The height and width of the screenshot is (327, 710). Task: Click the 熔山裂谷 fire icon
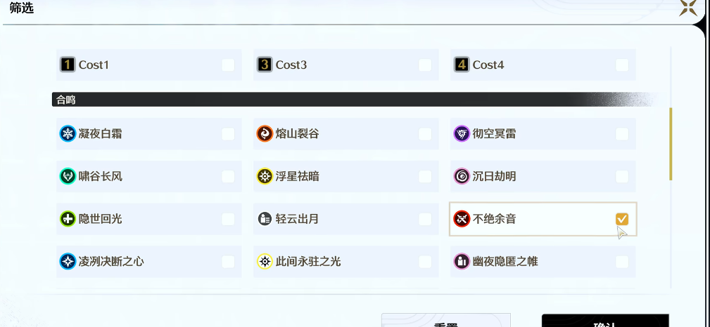pyautogui.click(x=265, y=134)
